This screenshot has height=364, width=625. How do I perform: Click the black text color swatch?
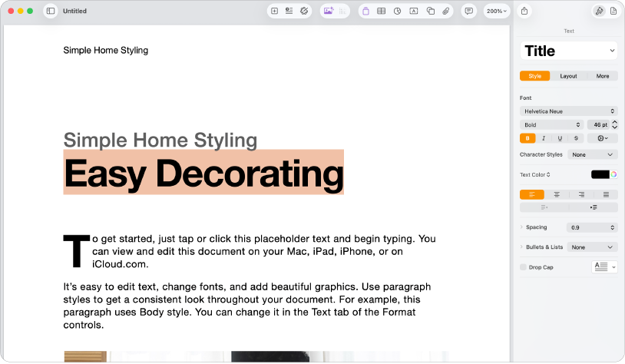click(x=600, y=174)
